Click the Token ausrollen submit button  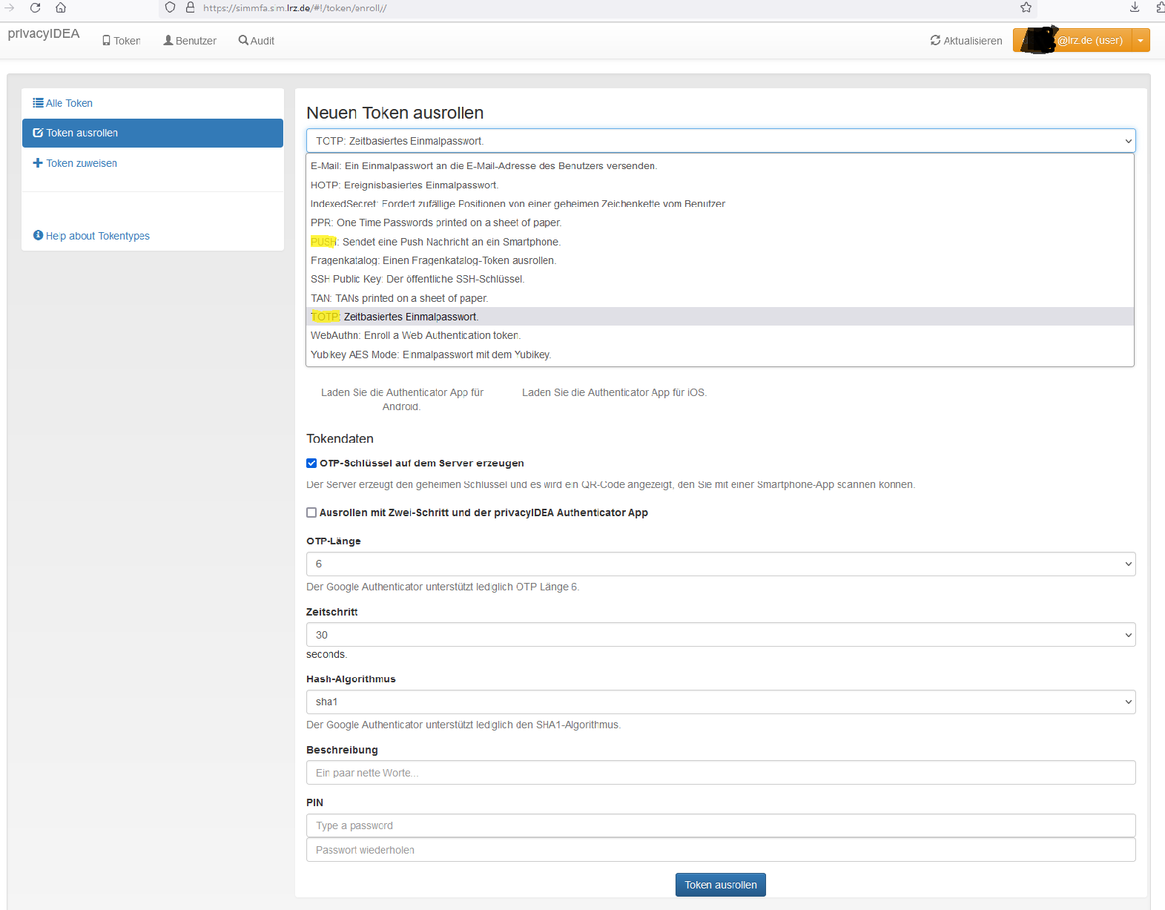(721, 885)
